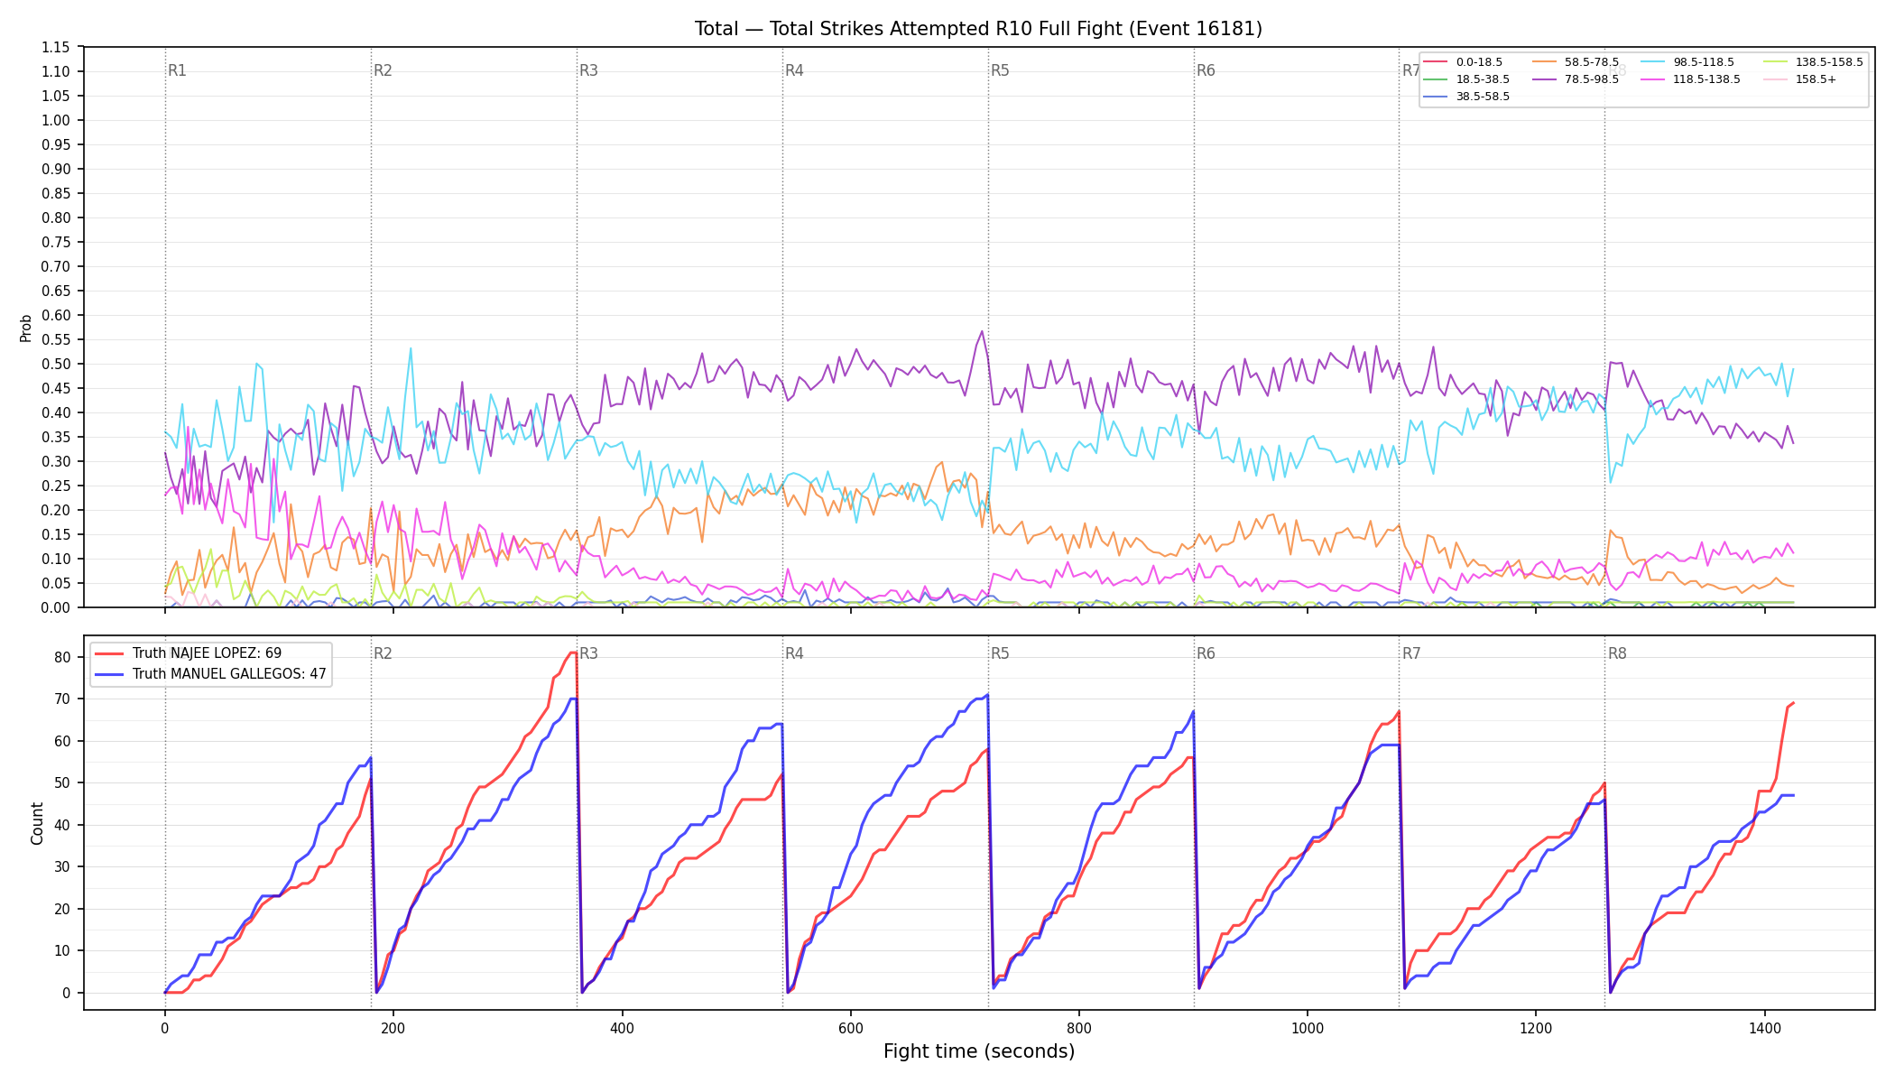The width and height of the screenshot is (1895, 1083).
Task: Click the 1400 tick on time axis
Action: [1764, 1027]
